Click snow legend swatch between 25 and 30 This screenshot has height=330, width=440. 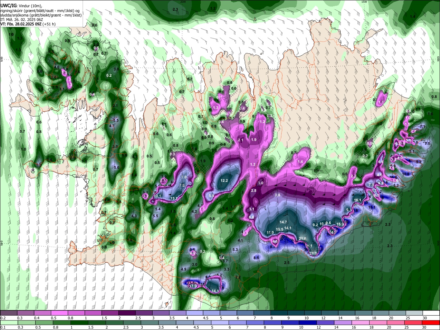415,313
